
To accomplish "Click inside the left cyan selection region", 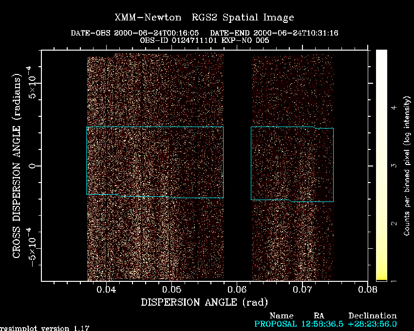I will [x=154, y=161].
